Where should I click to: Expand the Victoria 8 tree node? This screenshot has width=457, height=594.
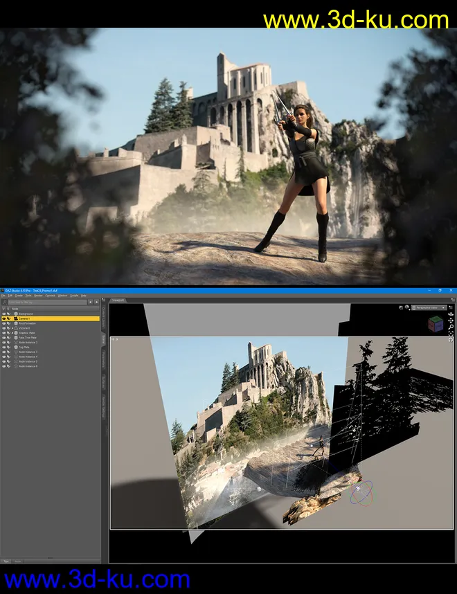(x=12, y=328)
